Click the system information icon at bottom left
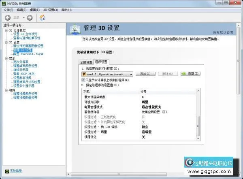243x179 pixels. click(x=7, y=171)
